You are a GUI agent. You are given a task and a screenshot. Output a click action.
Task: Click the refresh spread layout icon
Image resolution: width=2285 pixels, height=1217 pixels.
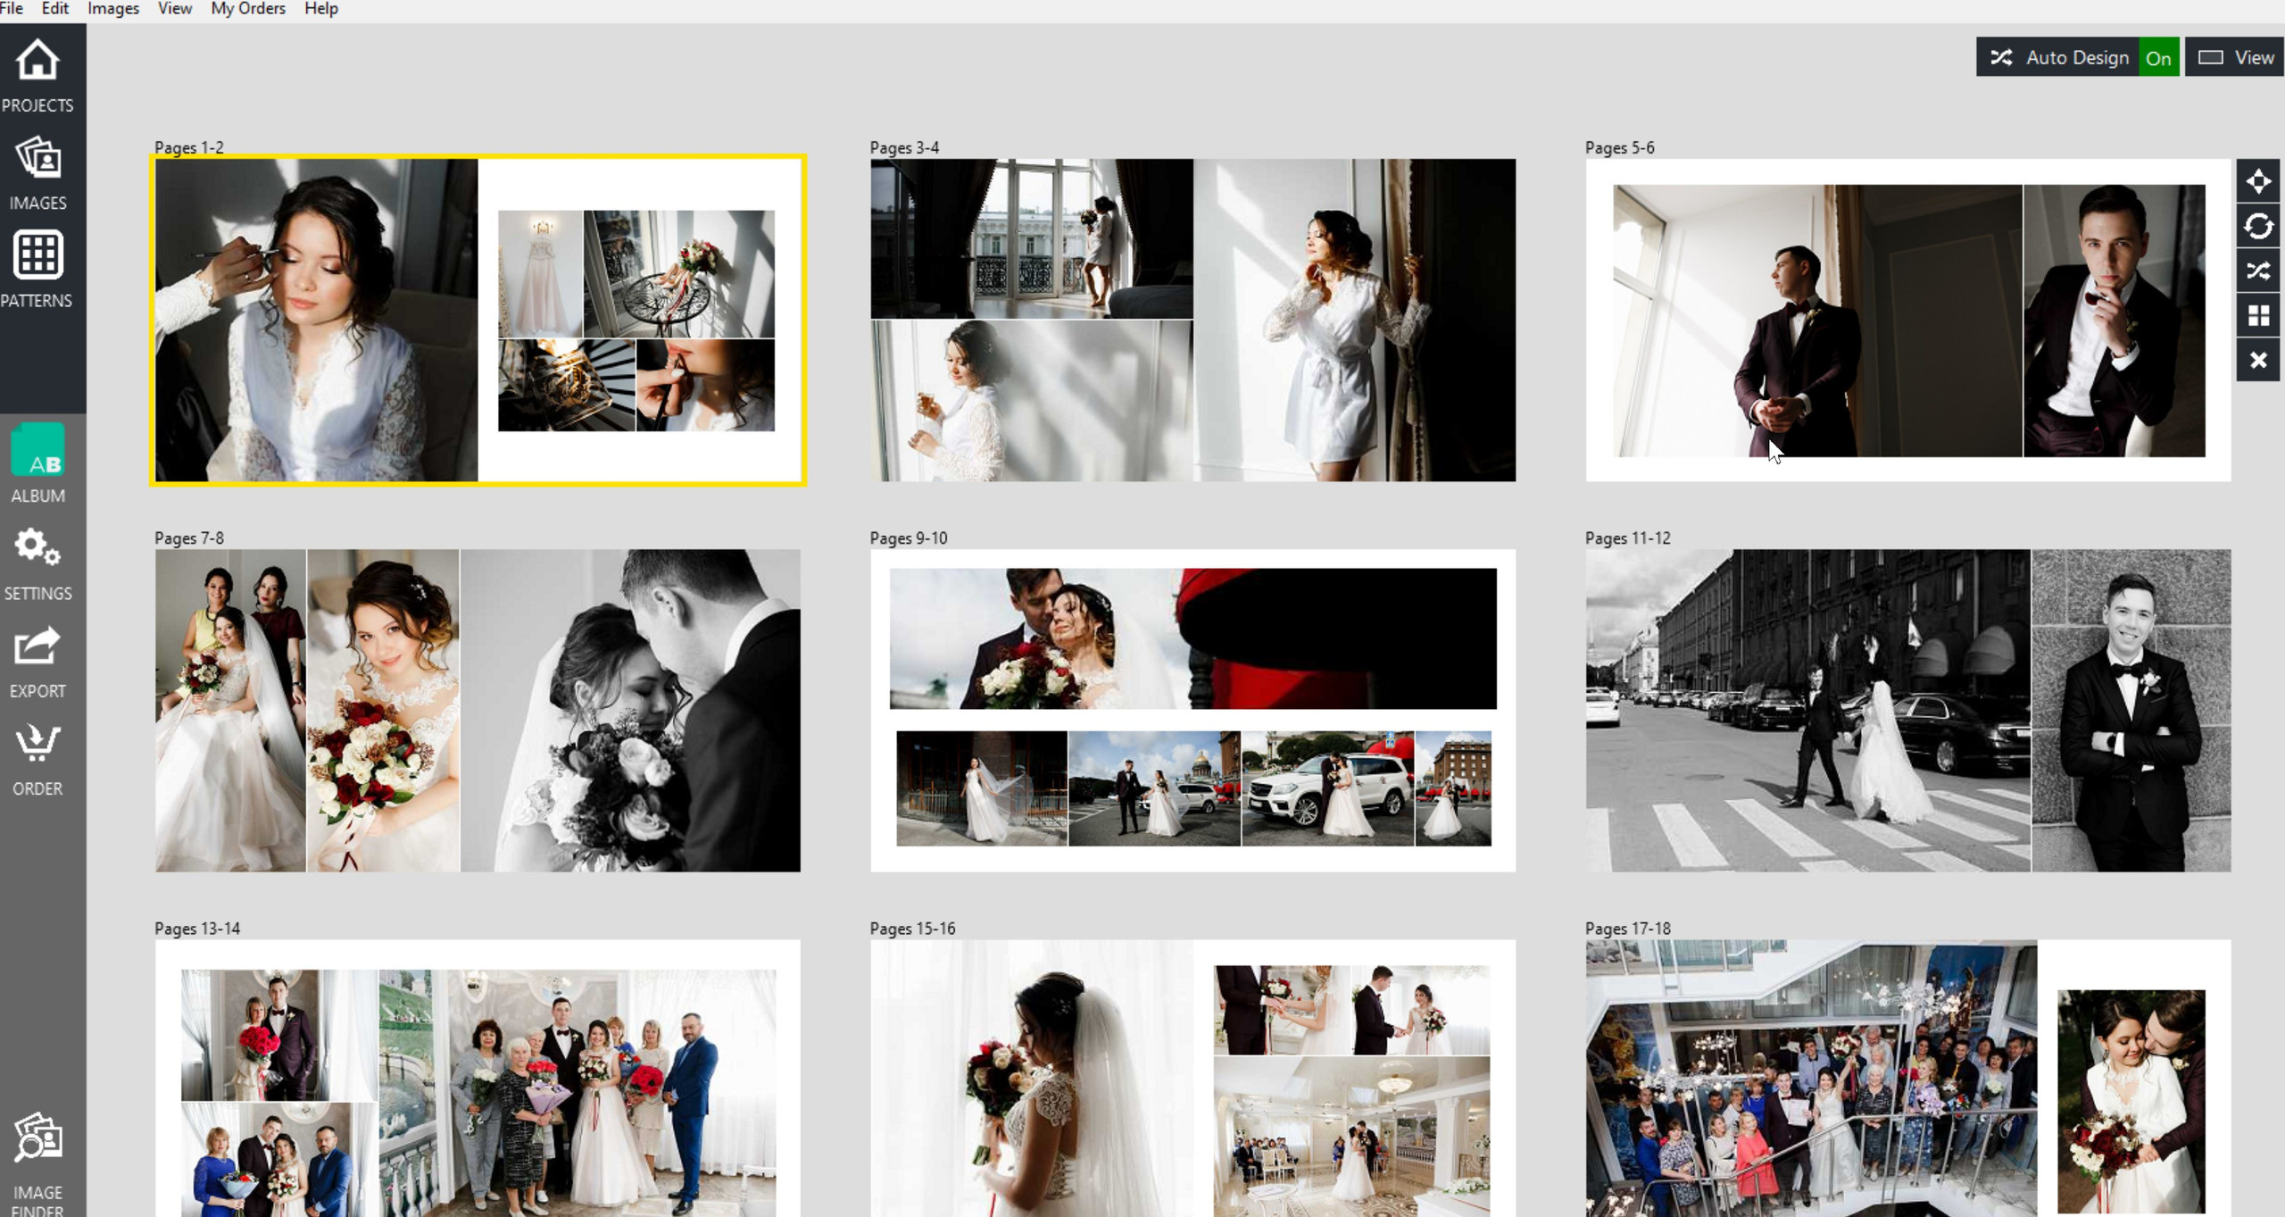(2258, 227)
